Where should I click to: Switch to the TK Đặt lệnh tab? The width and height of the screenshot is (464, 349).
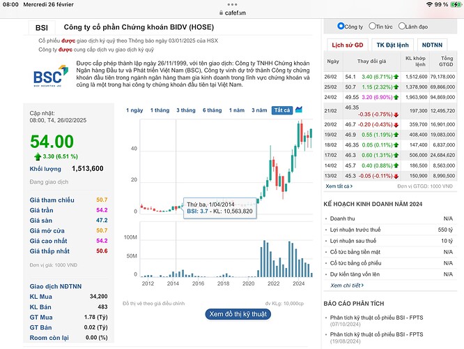(x=394, y=45)
